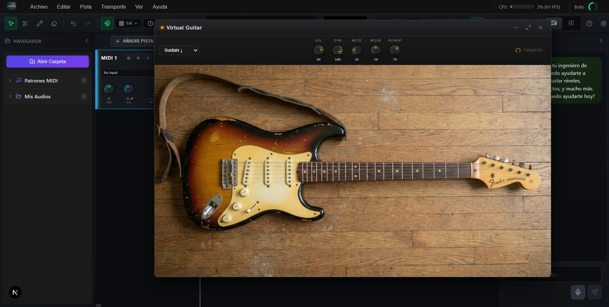Toggle the magnet snap button
This screenshot has height=307, width=609.
[107, 23]
